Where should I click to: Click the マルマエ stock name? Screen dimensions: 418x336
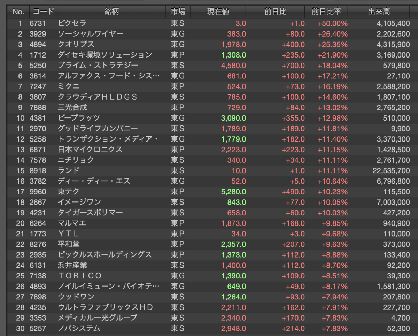[x=72, y=223]
